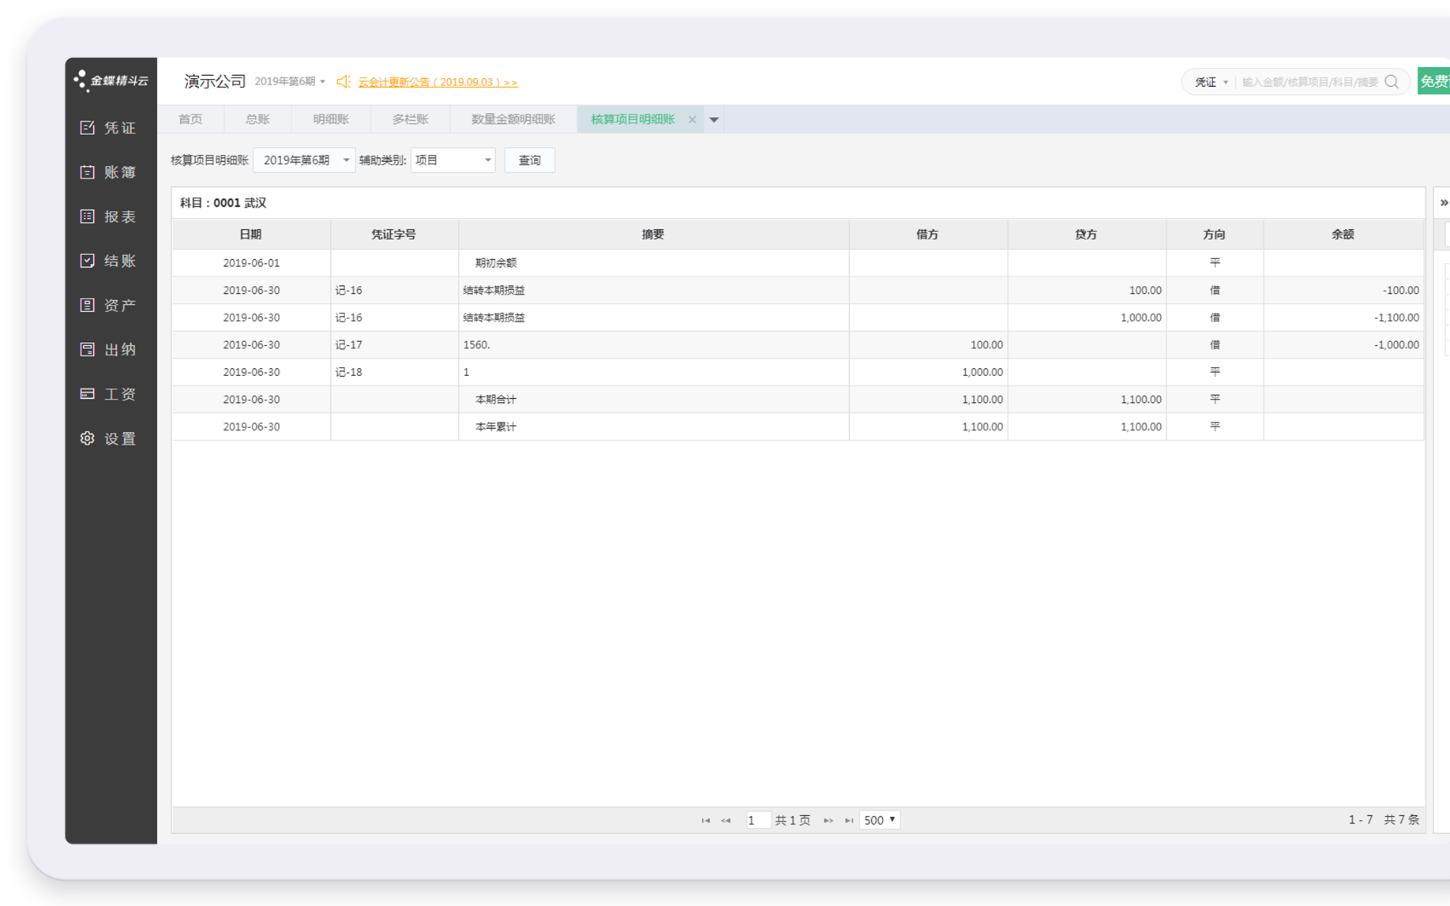
Task: Open the 设置 settings gear icon
Action: point(88,438)
